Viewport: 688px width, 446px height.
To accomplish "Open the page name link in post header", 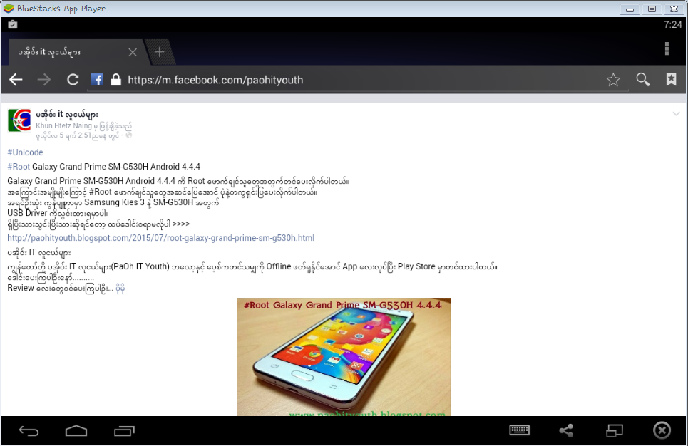I will click(67, 115).
